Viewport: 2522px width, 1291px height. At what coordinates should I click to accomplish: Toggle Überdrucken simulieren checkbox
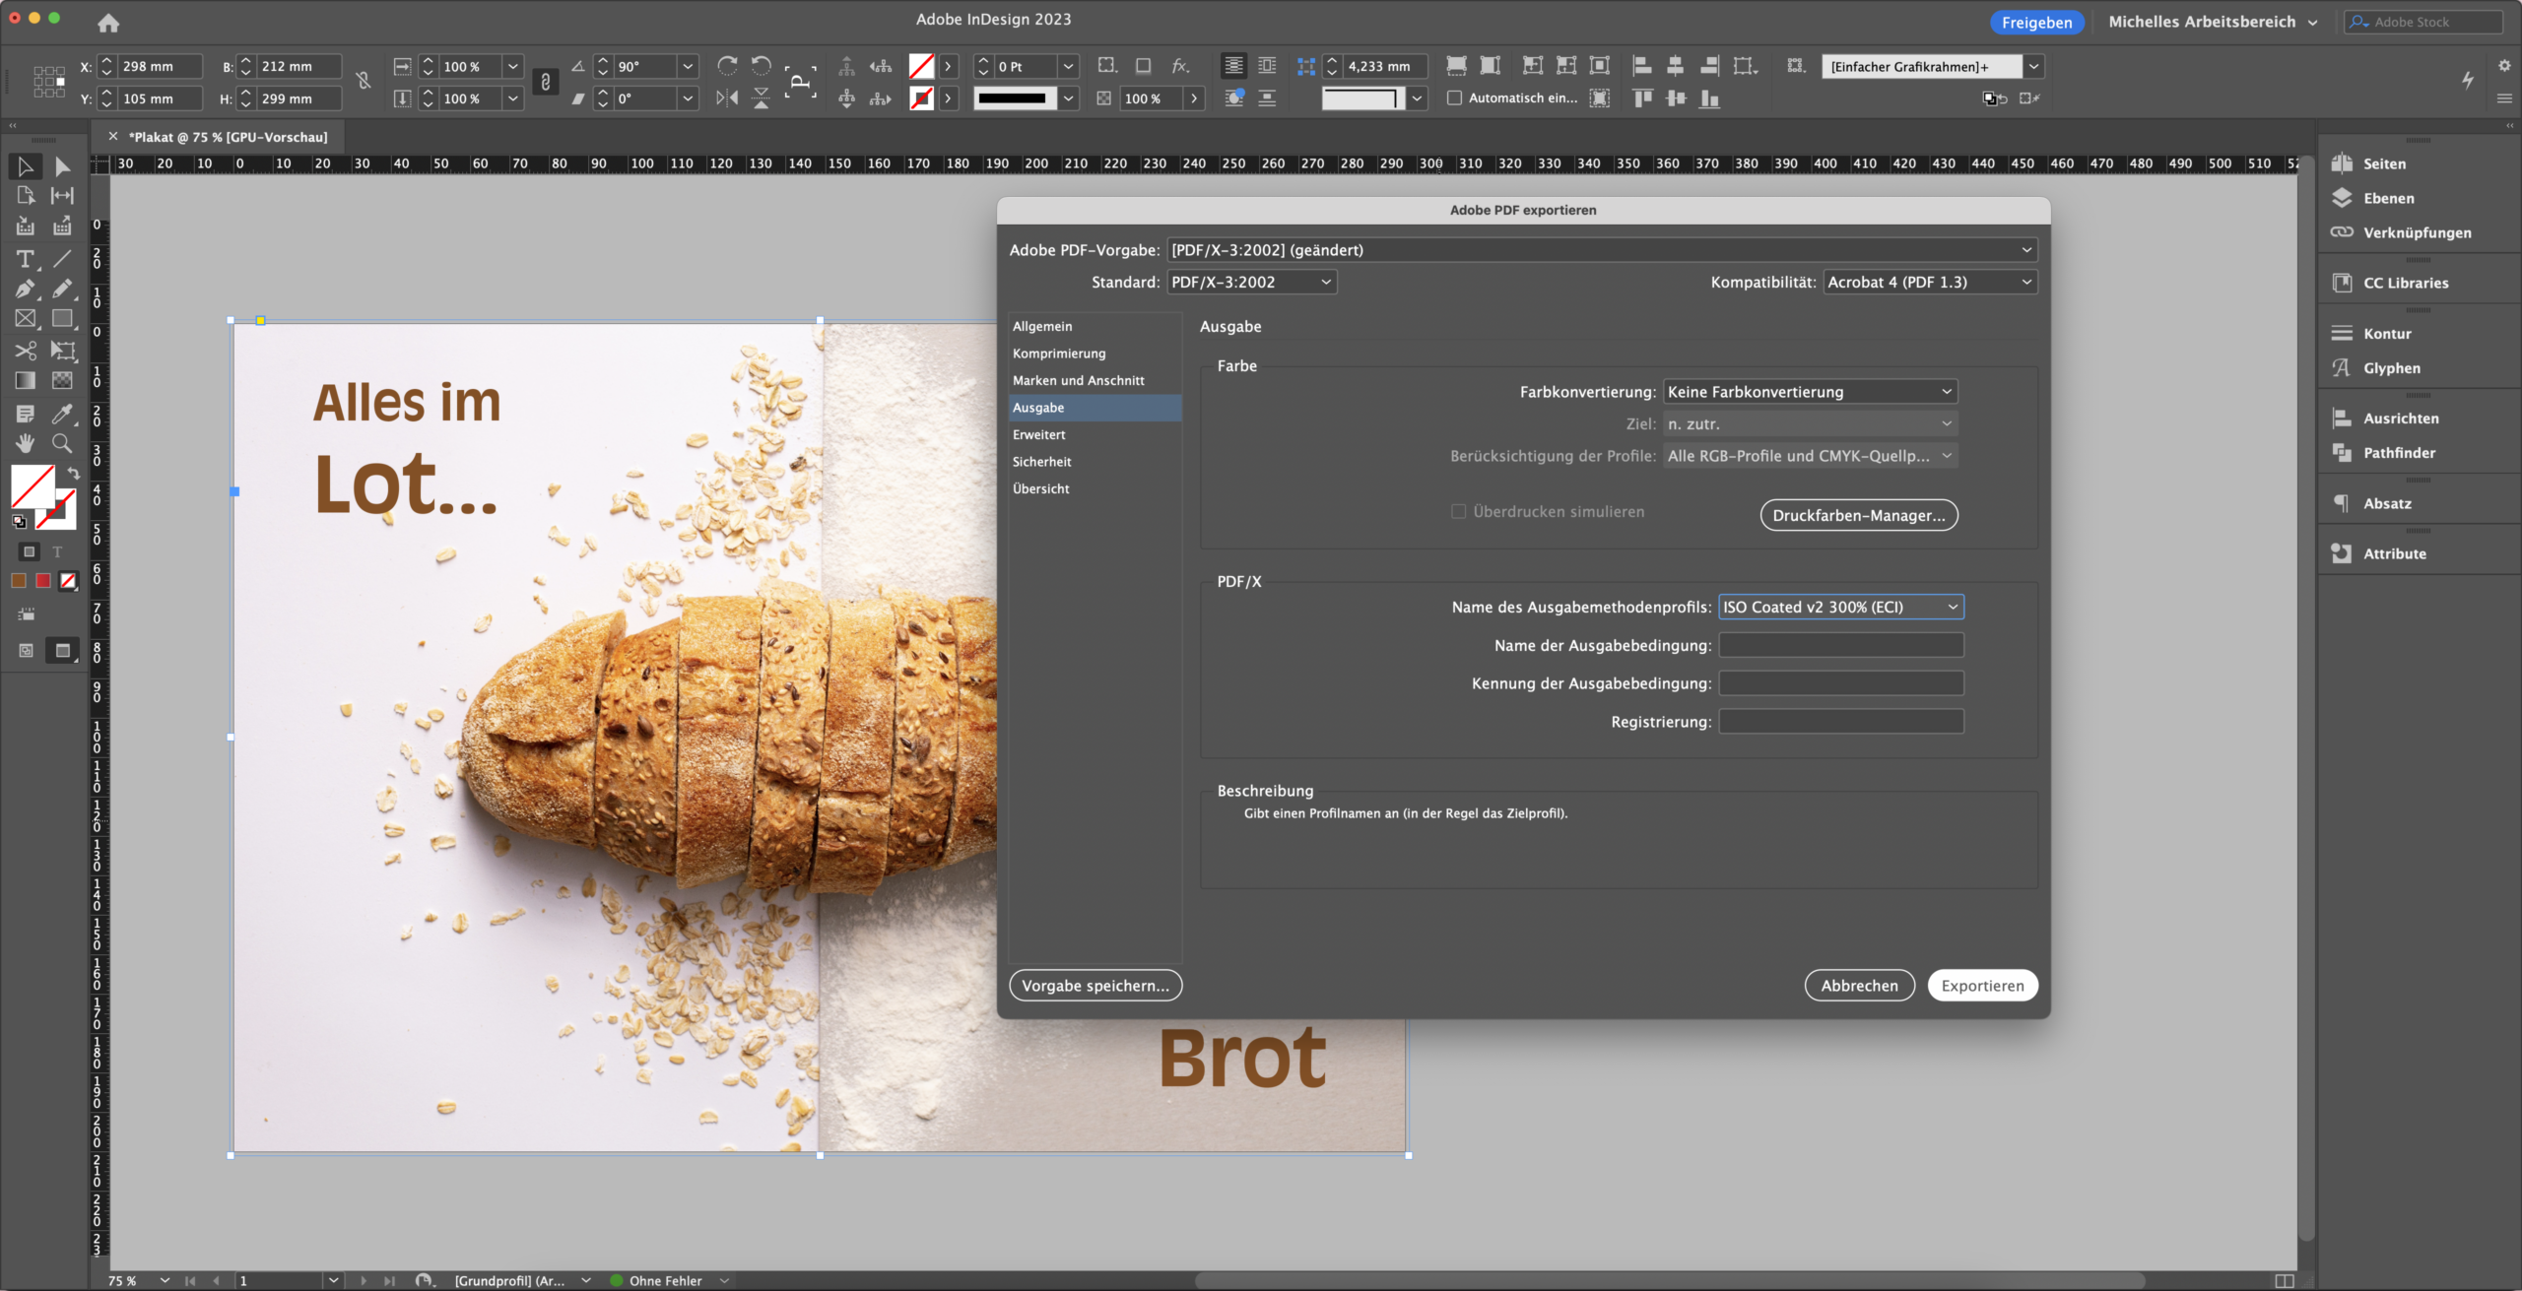point(1458,512)
